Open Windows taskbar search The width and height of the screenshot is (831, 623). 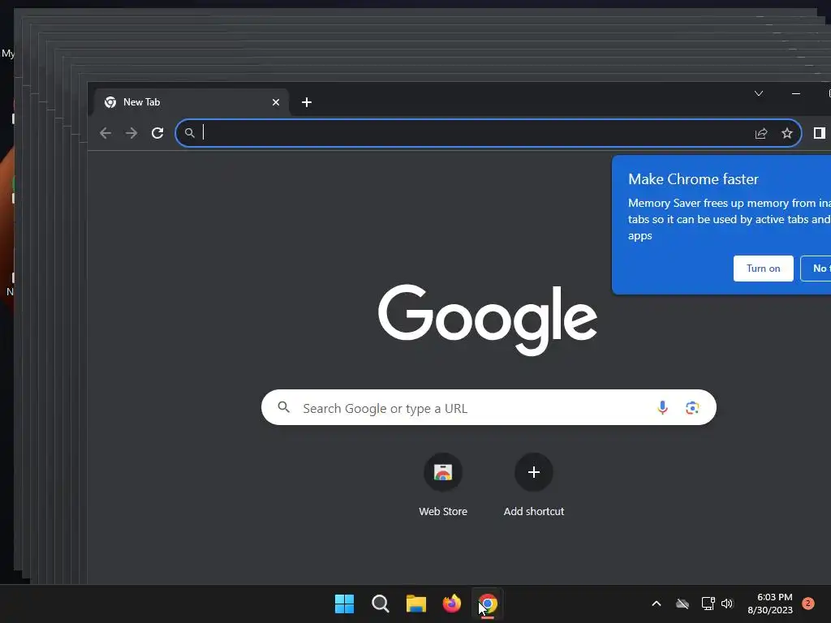[381, 604]
